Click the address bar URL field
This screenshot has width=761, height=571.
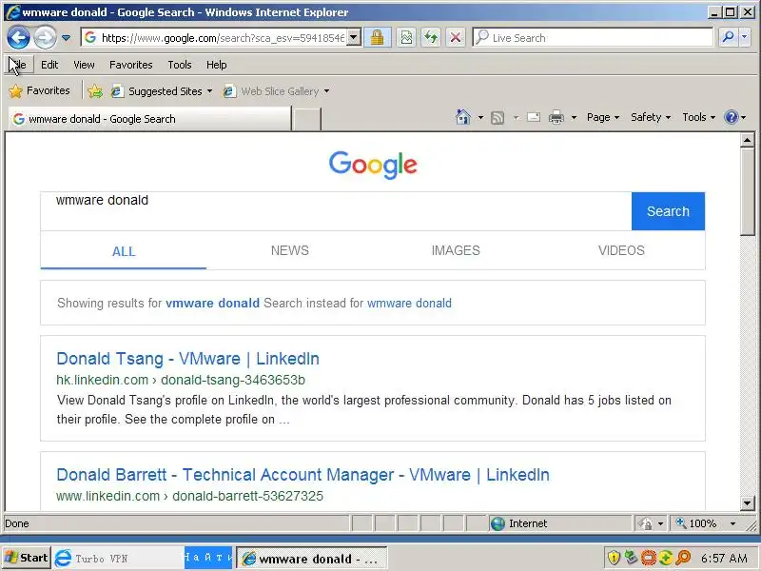point(215,38)
